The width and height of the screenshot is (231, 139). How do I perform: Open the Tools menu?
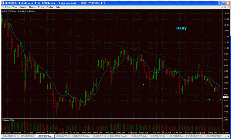41,7
